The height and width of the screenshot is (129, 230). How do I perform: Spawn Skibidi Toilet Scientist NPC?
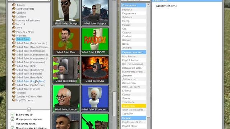pos(66,99)
